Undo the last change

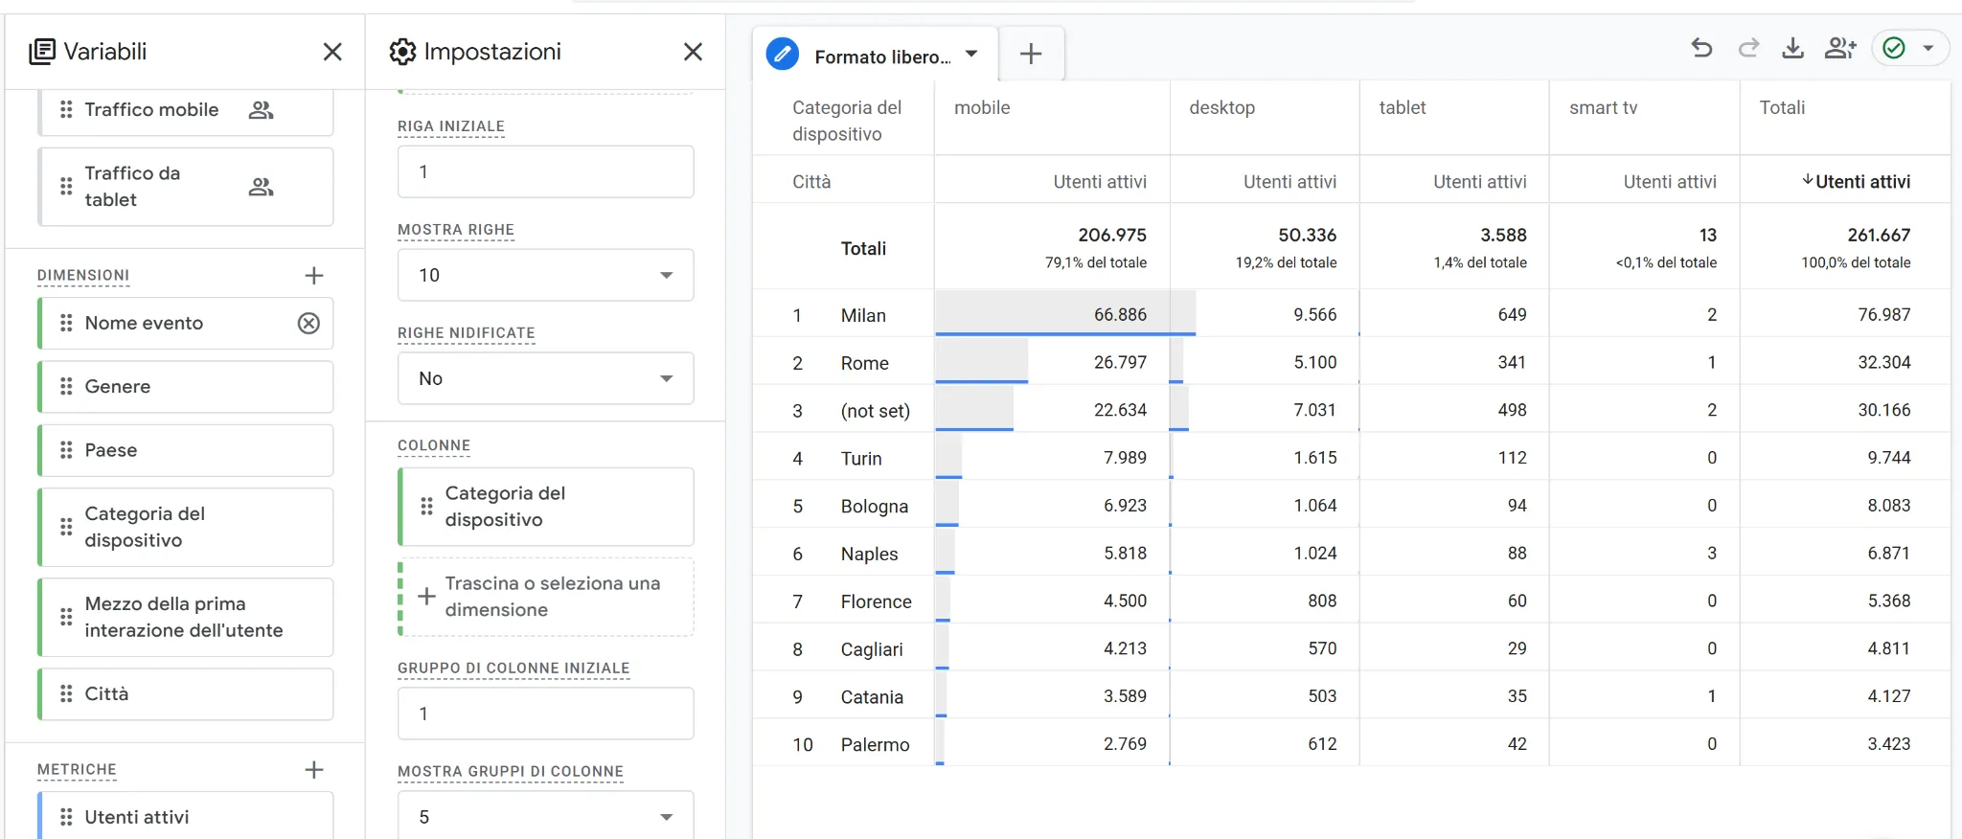[x=1701, y=48]
